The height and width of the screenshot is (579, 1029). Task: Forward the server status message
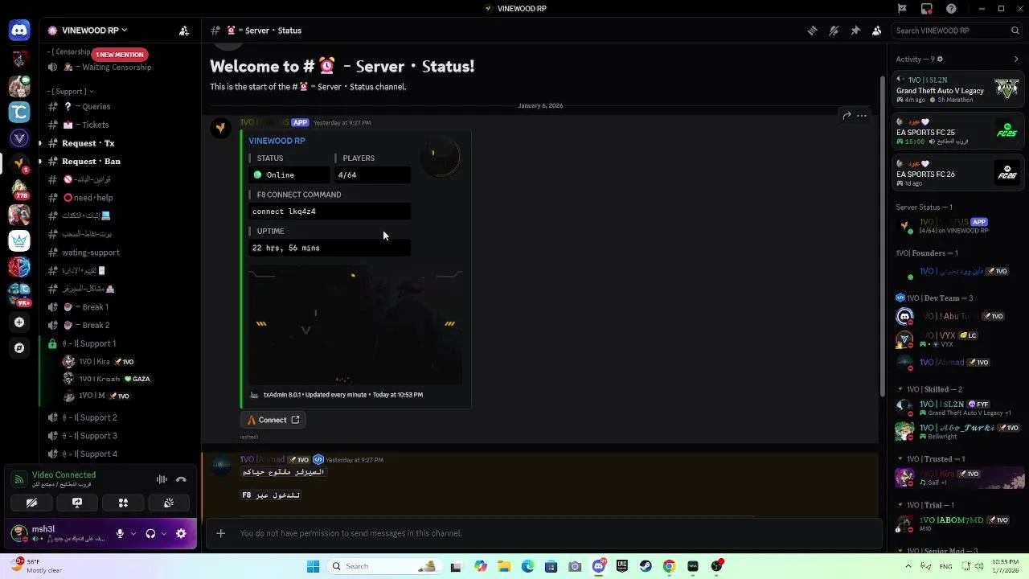[x=847, y=116]
